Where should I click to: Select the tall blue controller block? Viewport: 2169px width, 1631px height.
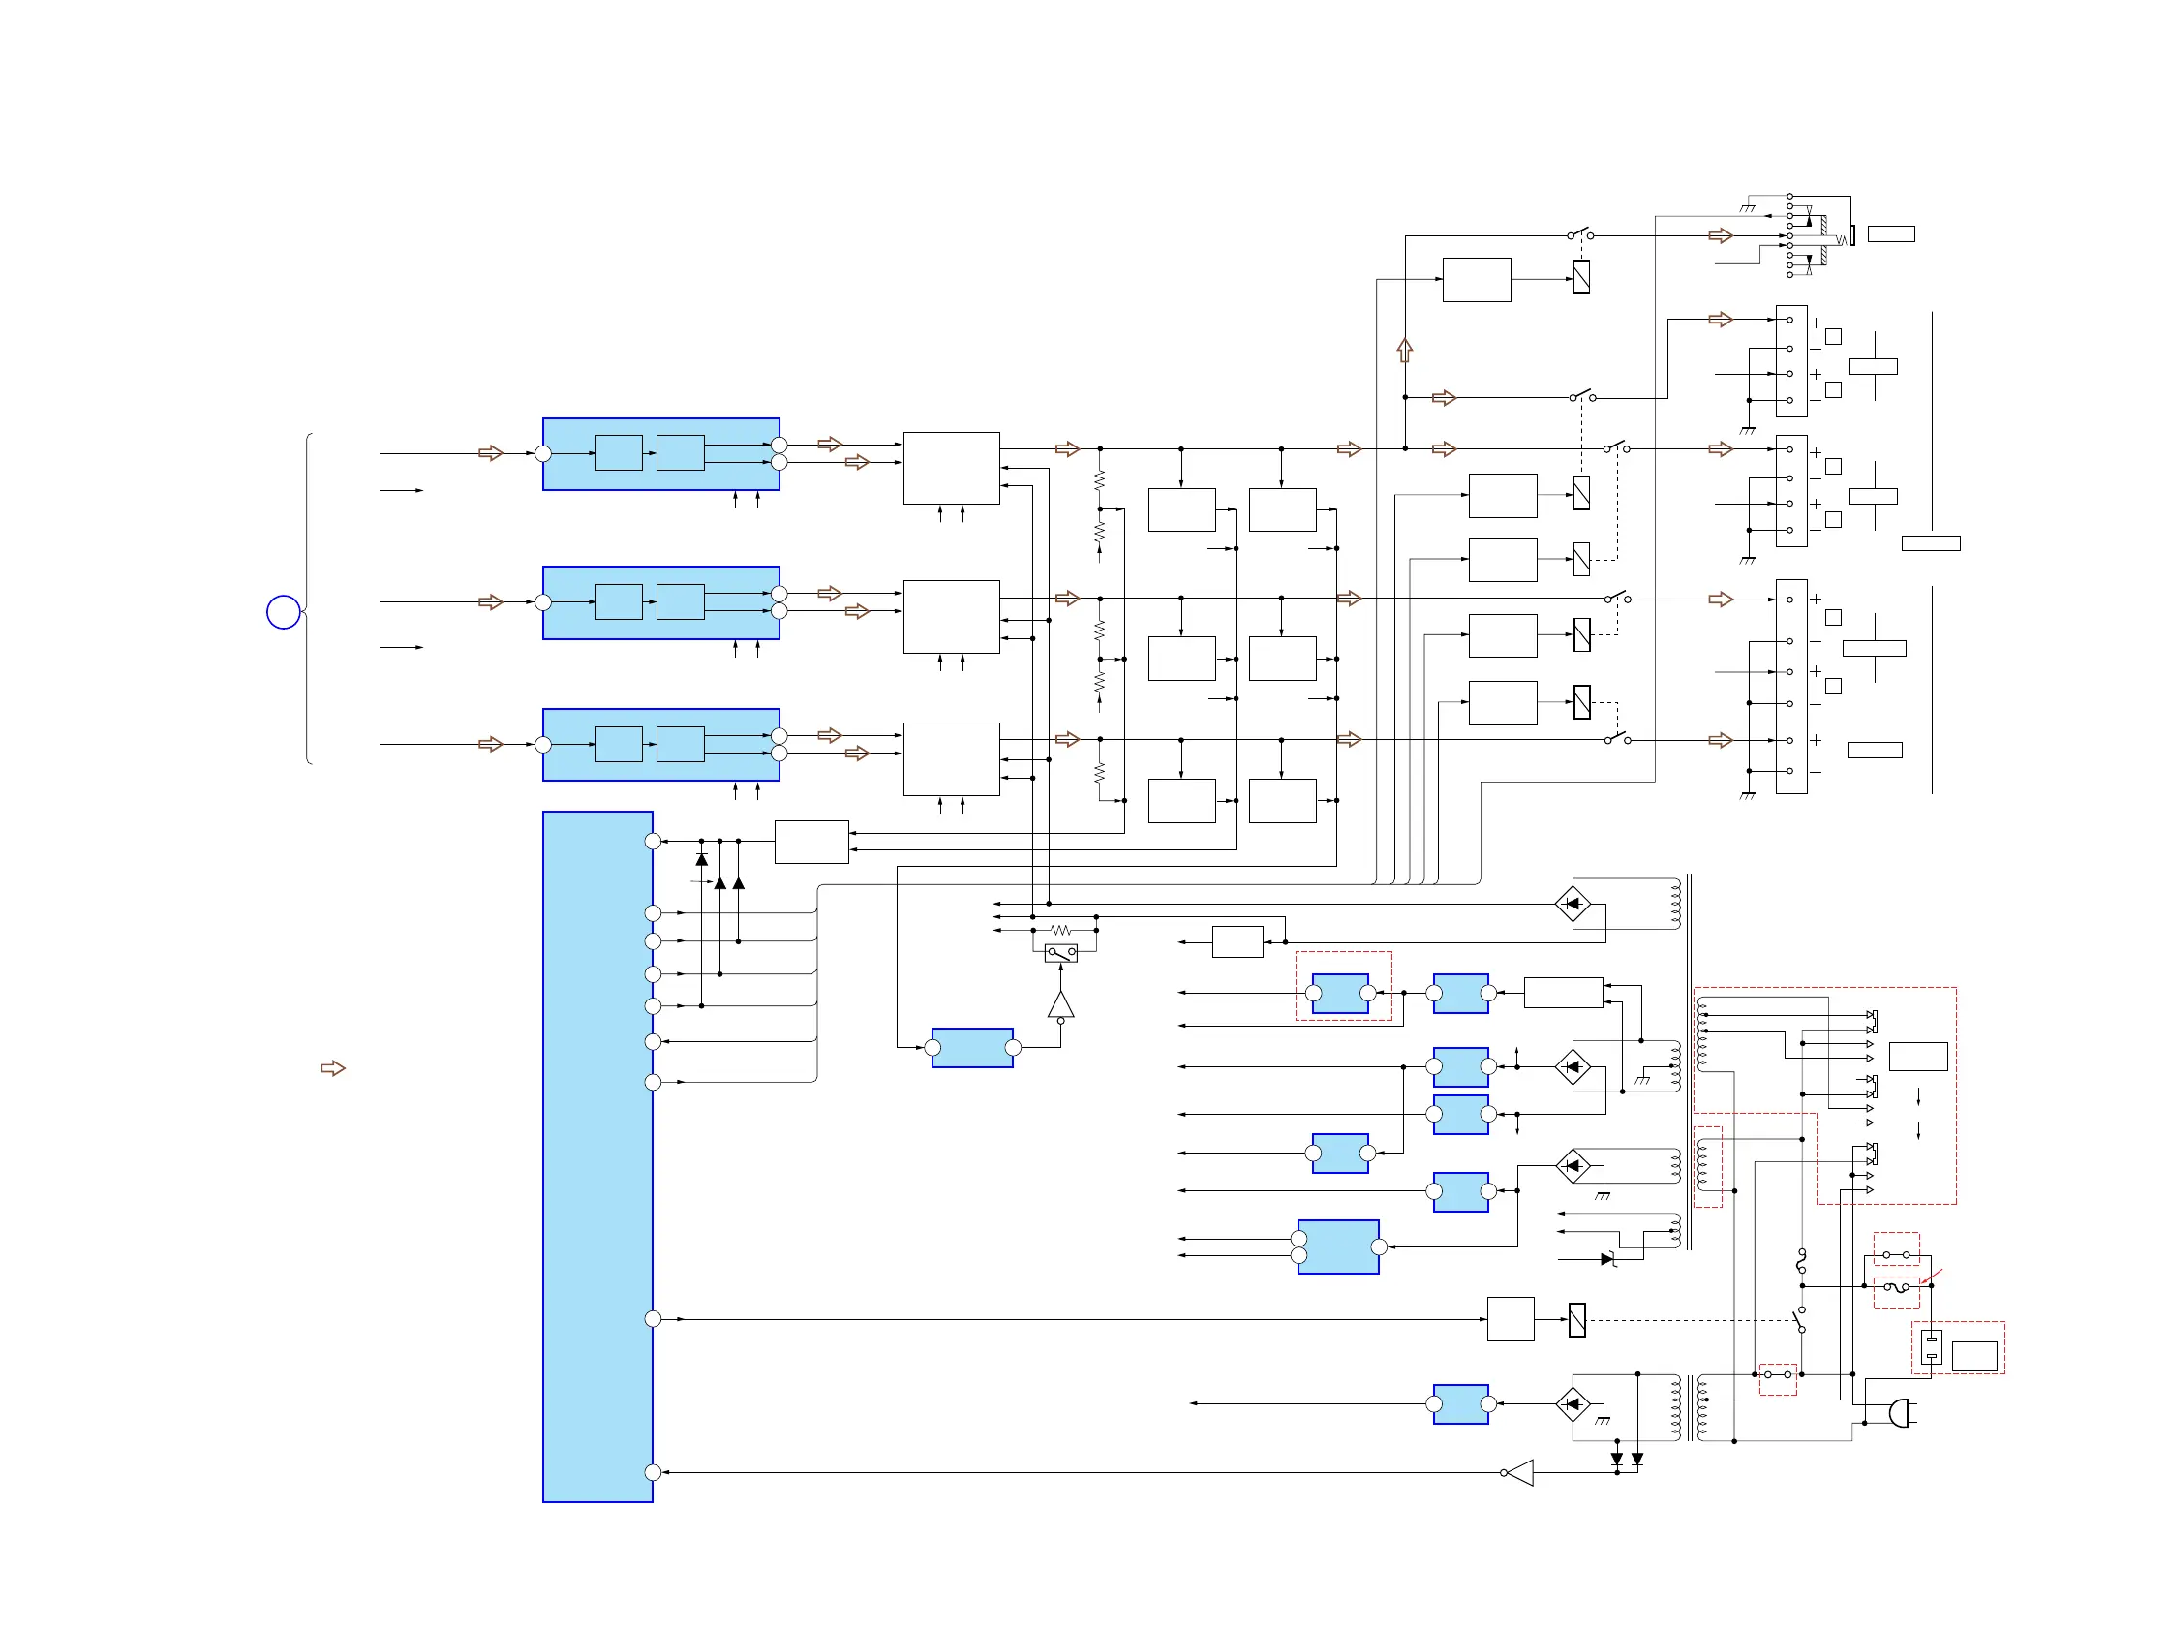597,1156
